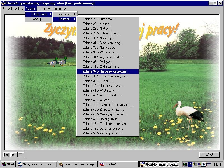This screenshot has height=168, width=224.
Task: Click the Wróć button
Action: (x=209, y=155)
